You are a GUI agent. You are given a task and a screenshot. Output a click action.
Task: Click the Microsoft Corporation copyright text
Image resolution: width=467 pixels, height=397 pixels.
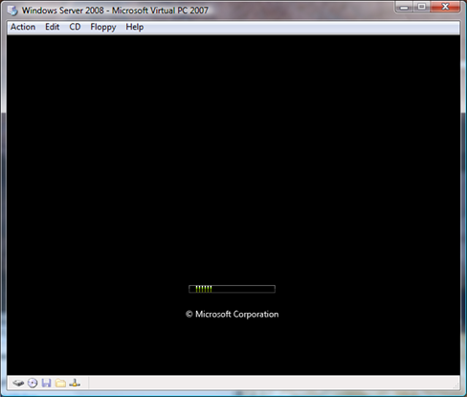pos(233,314)
